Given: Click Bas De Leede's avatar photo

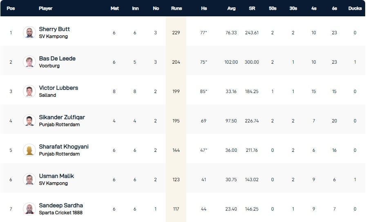Looking at the screenshot, I should [29, 62].
